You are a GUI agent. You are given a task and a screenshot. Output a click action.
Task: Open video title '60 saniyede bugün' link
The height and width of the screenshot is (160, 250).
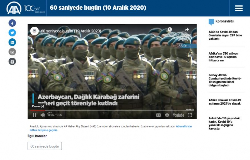[x=71, y=31]
